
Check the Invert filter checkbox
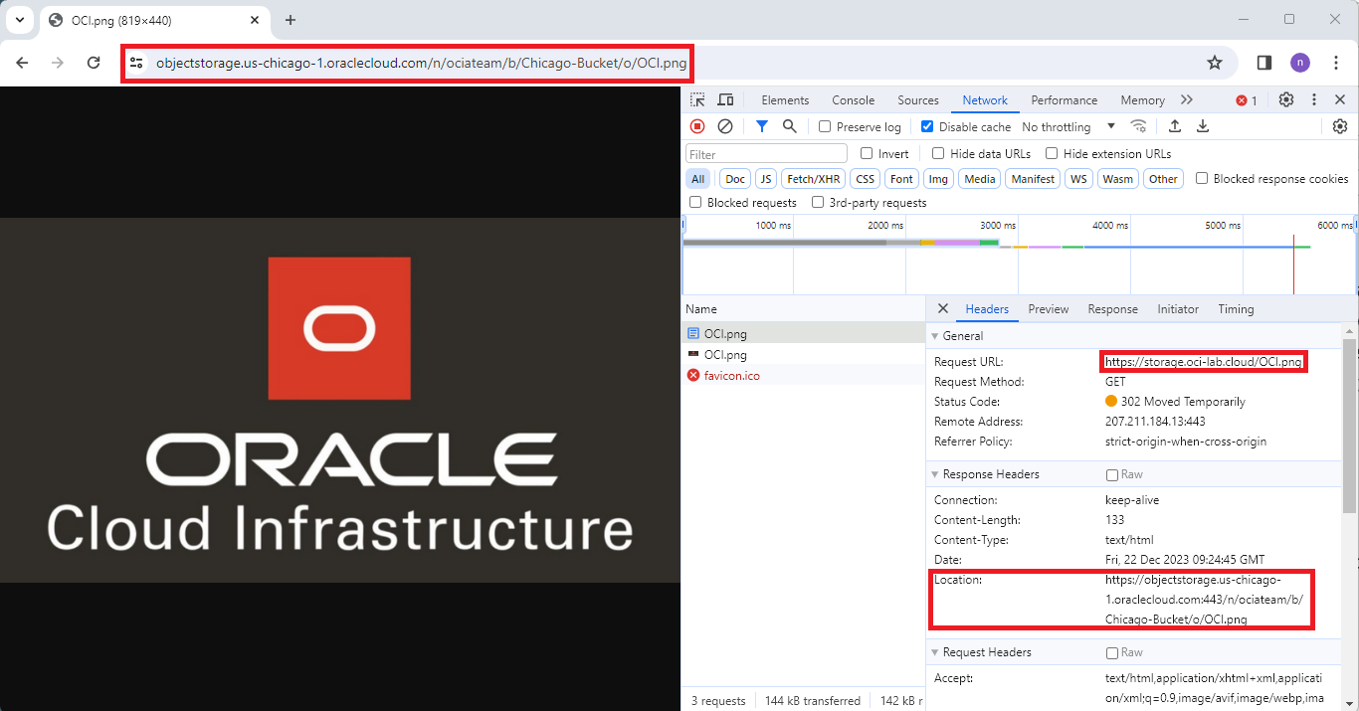click(x=867, y=154)
